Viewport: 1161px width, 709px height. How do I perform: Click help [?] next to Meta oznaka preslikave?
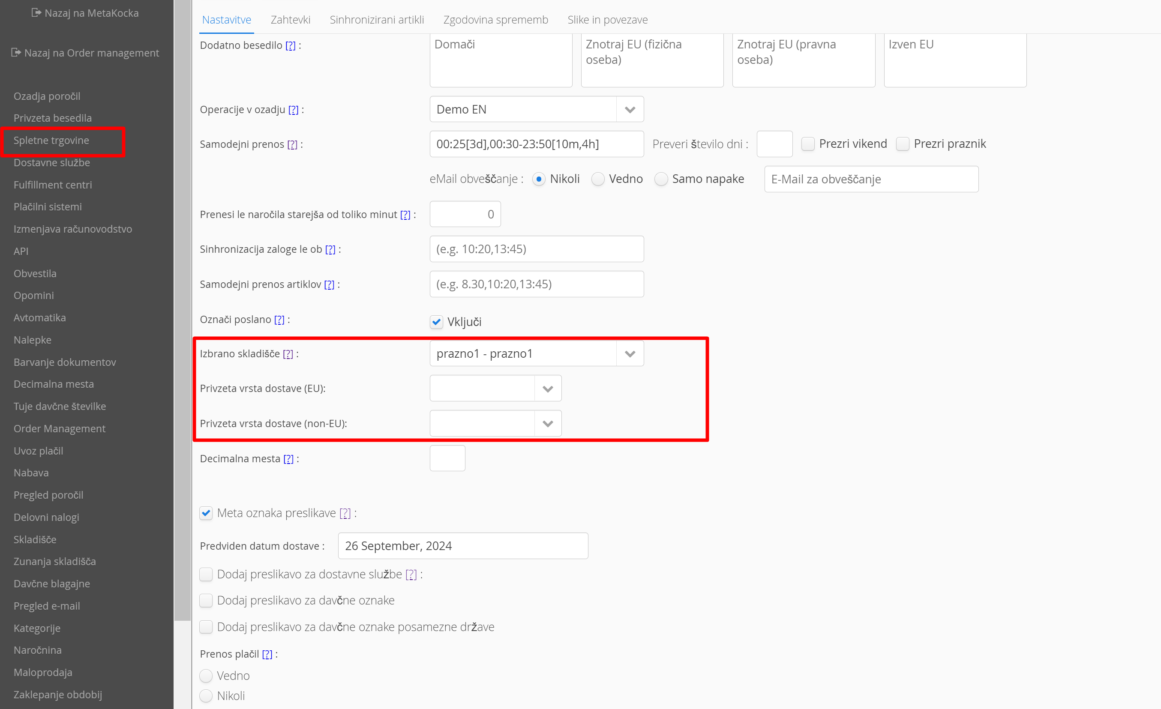345,514
